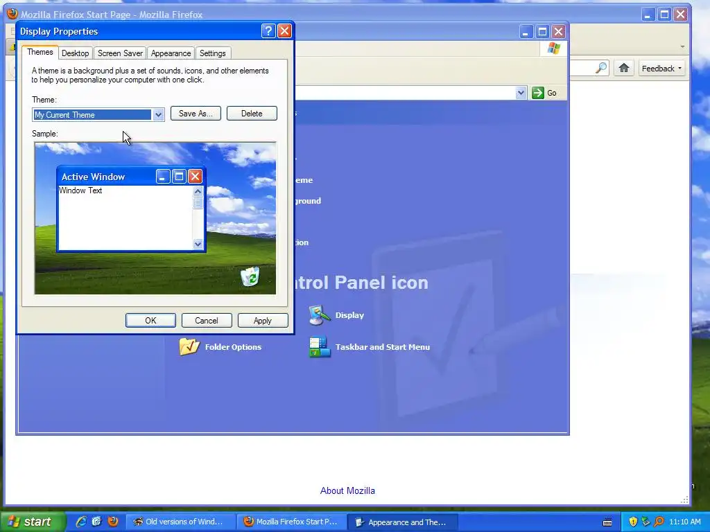Confirm Display Properties with OK
The image size is (710, 532).
pos(150,320)
